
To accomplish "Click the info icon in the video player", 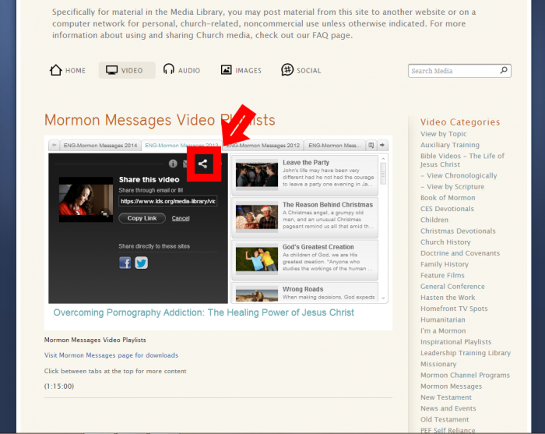I will point(173,164).
